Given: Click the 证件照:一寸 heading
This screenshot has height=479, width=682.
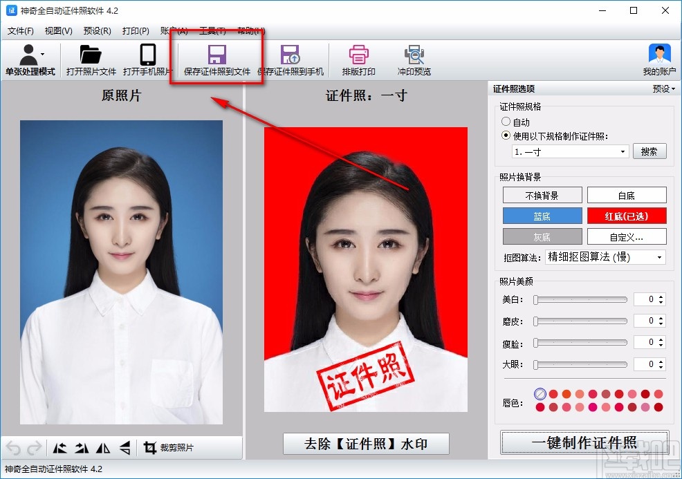Looking at the screenshot, I should pyautogui.click(x=366, y=95).
